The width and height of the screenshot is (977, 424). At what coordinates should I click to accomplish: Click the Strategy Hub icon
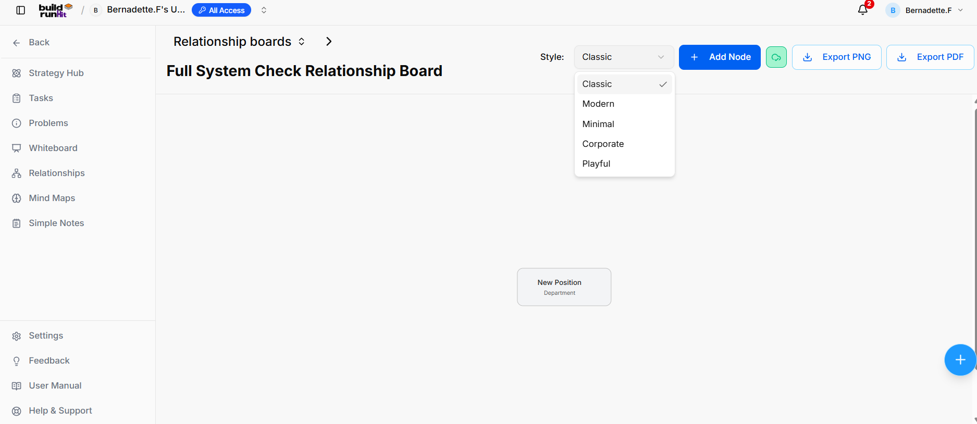coord(17,73)
